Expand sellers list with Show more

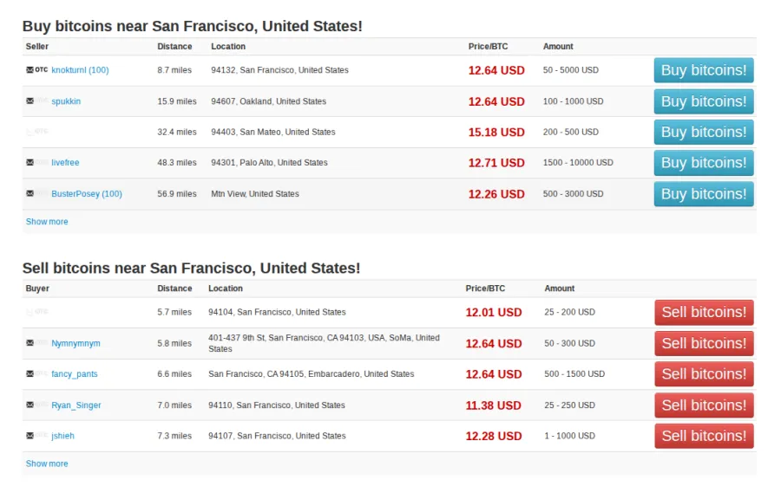[x=47, y=222]
